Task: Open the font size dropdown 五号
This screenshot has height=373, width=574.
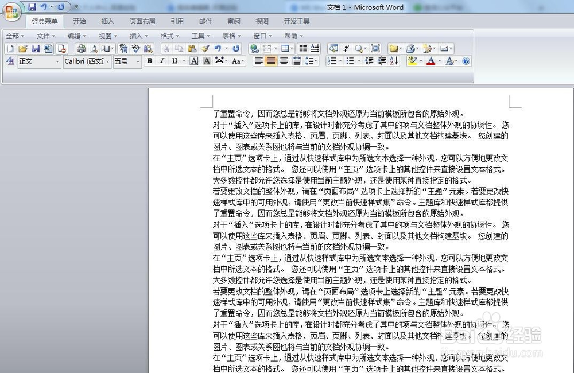Action: pos(127,61)
